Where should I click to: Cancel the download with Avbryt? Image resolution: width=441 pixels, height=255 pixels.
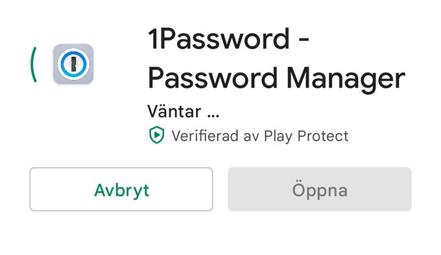pos(121,189)
